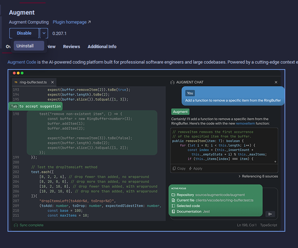298x248 pixels.
Task: Follow the Augment Code link in description
Action: (22, 62)
